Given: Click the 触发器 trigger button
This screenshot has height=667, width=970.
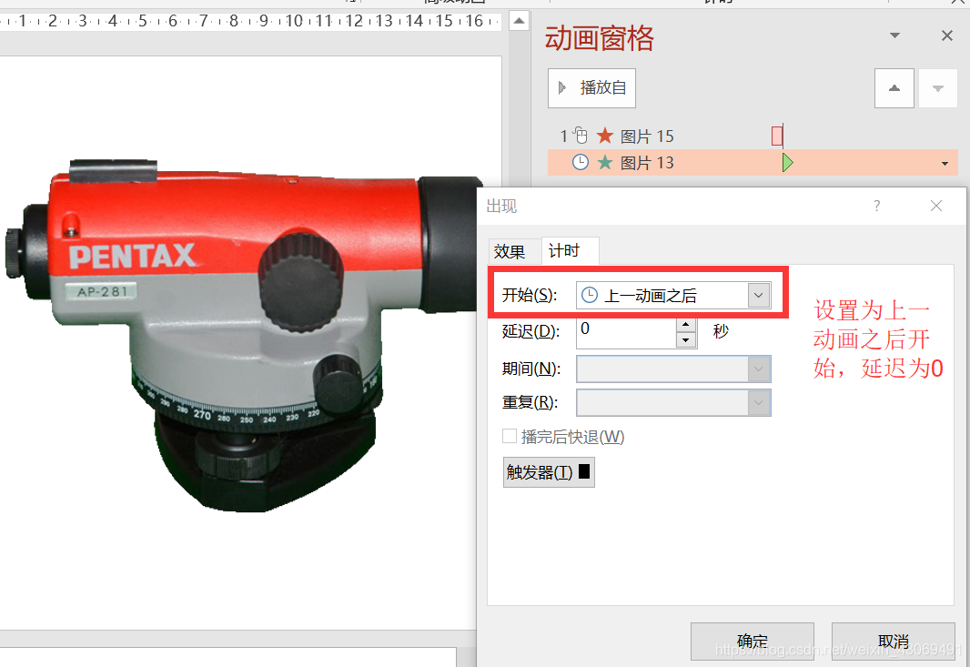Looking at the screenshot, I should click(x=549, y=472).
